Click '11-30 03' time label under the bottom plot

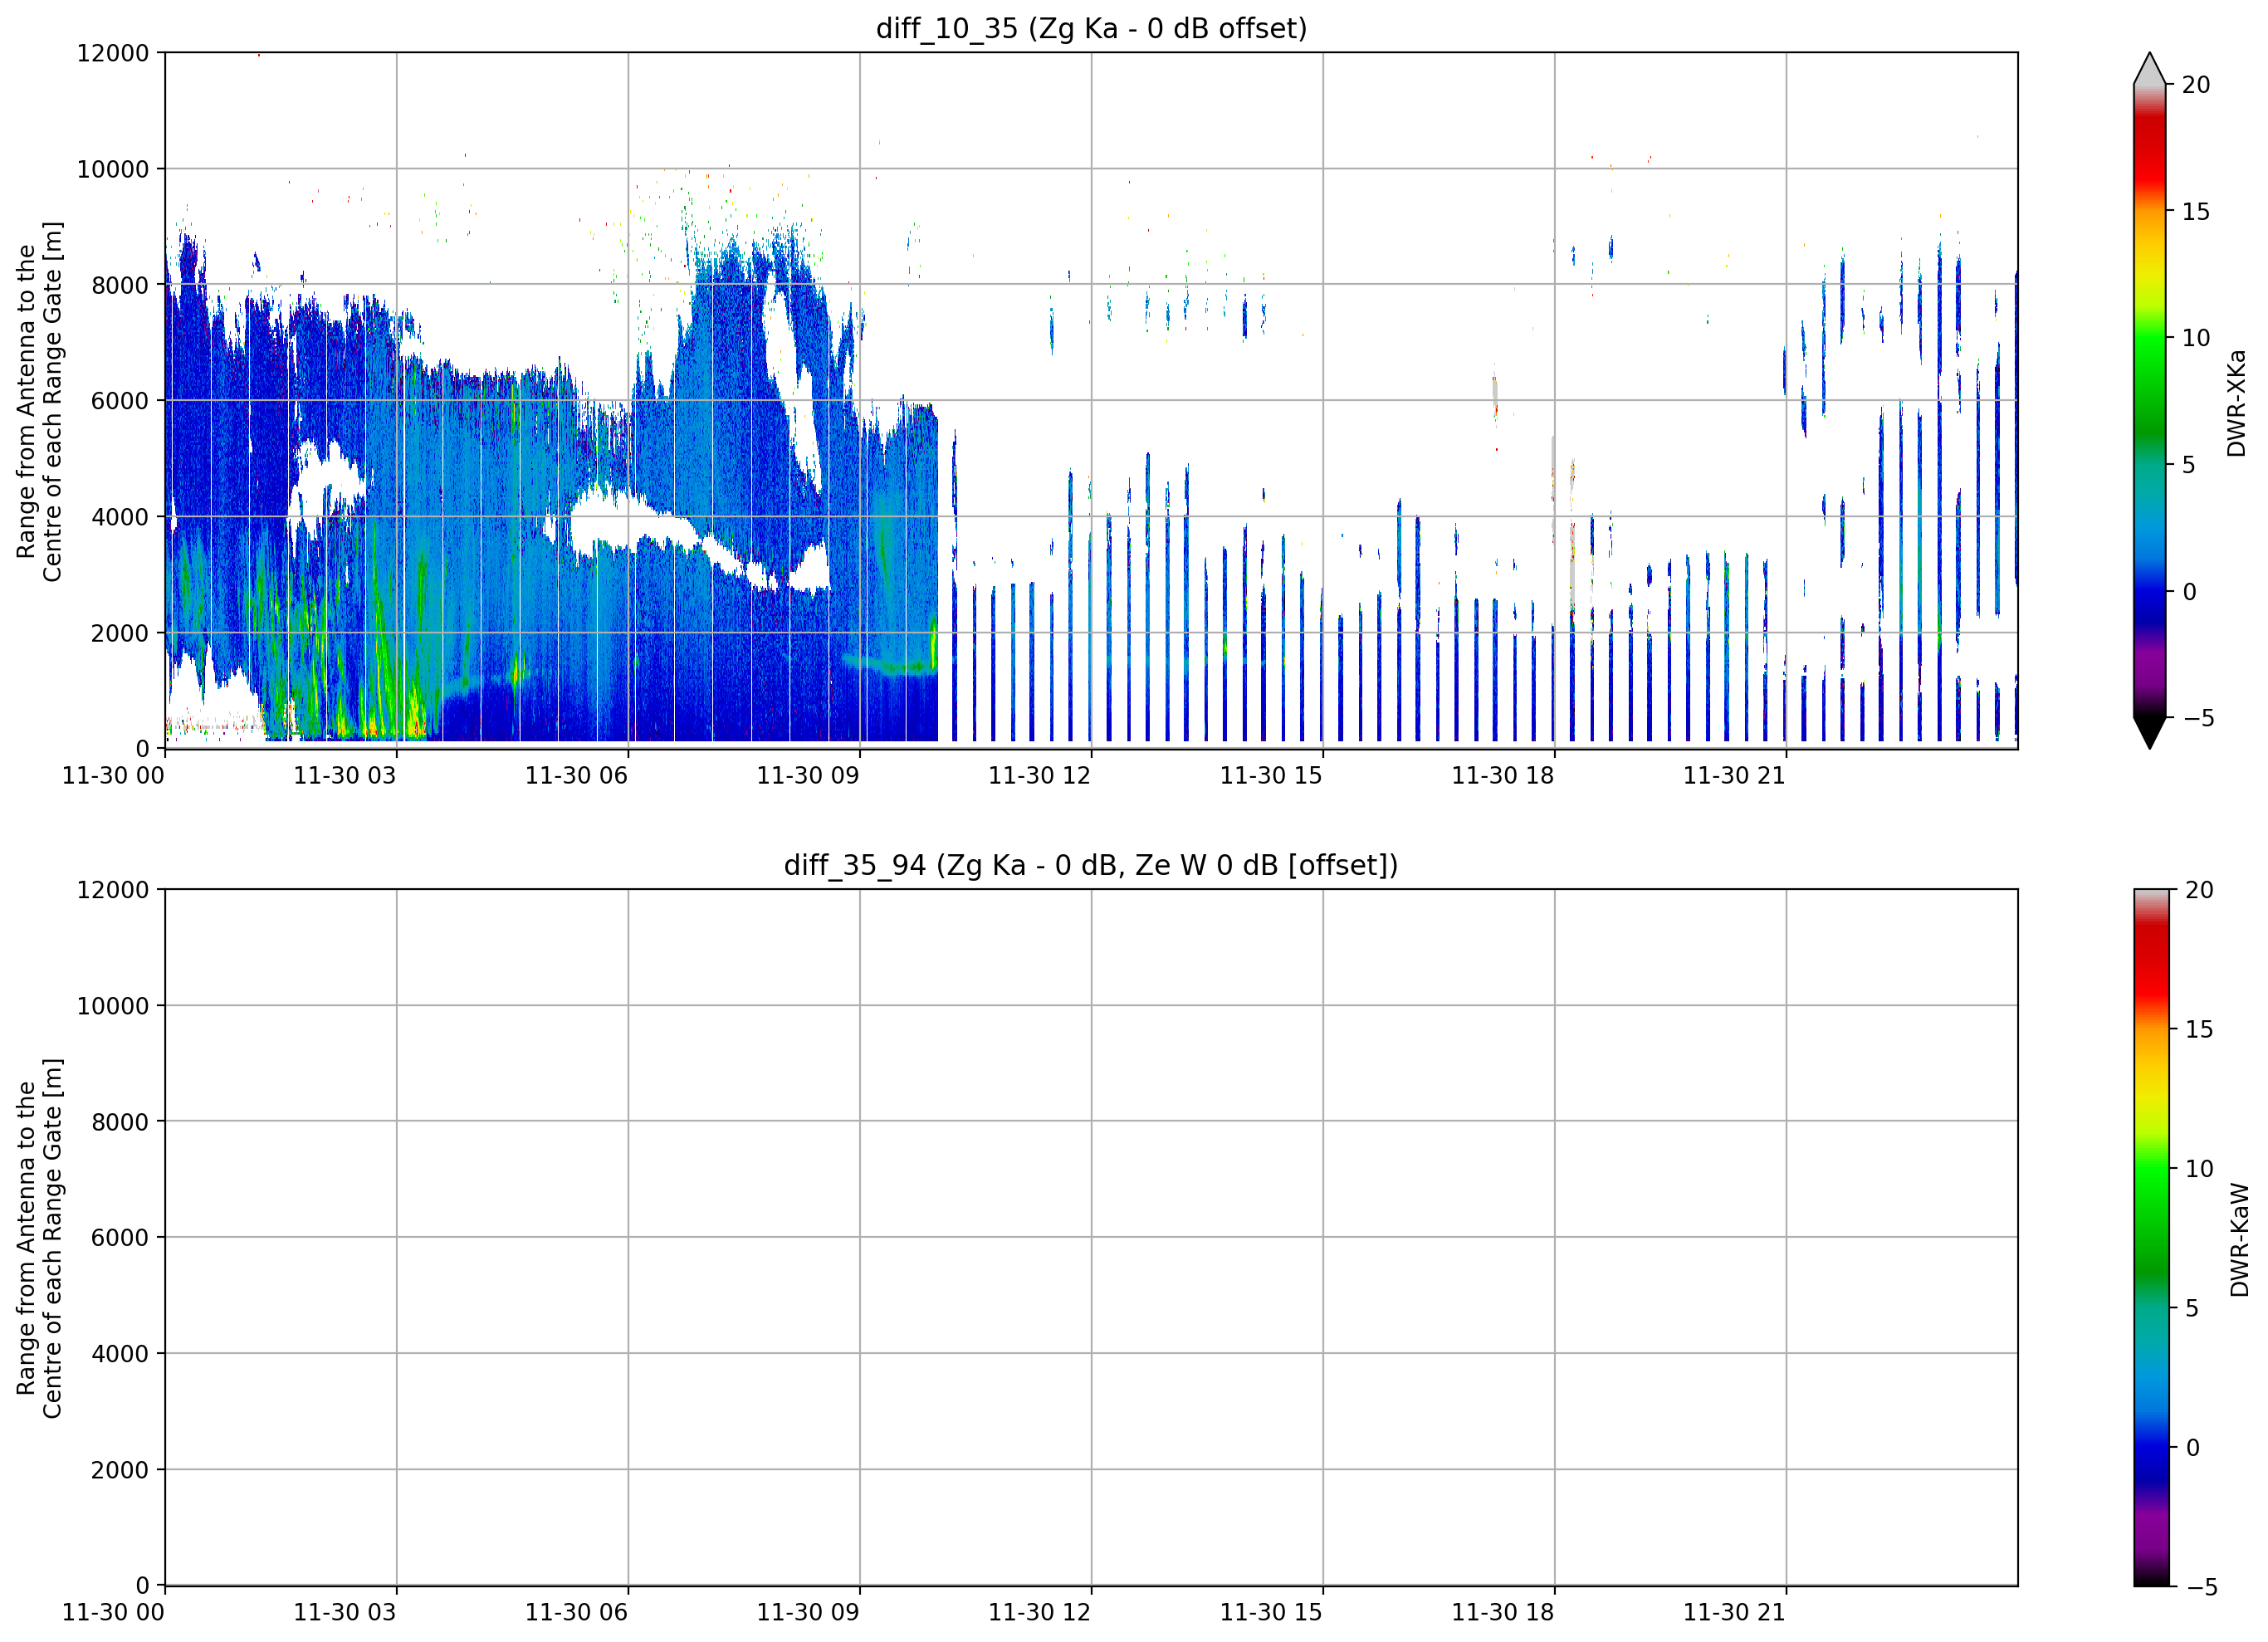(x=345, y=1613)
